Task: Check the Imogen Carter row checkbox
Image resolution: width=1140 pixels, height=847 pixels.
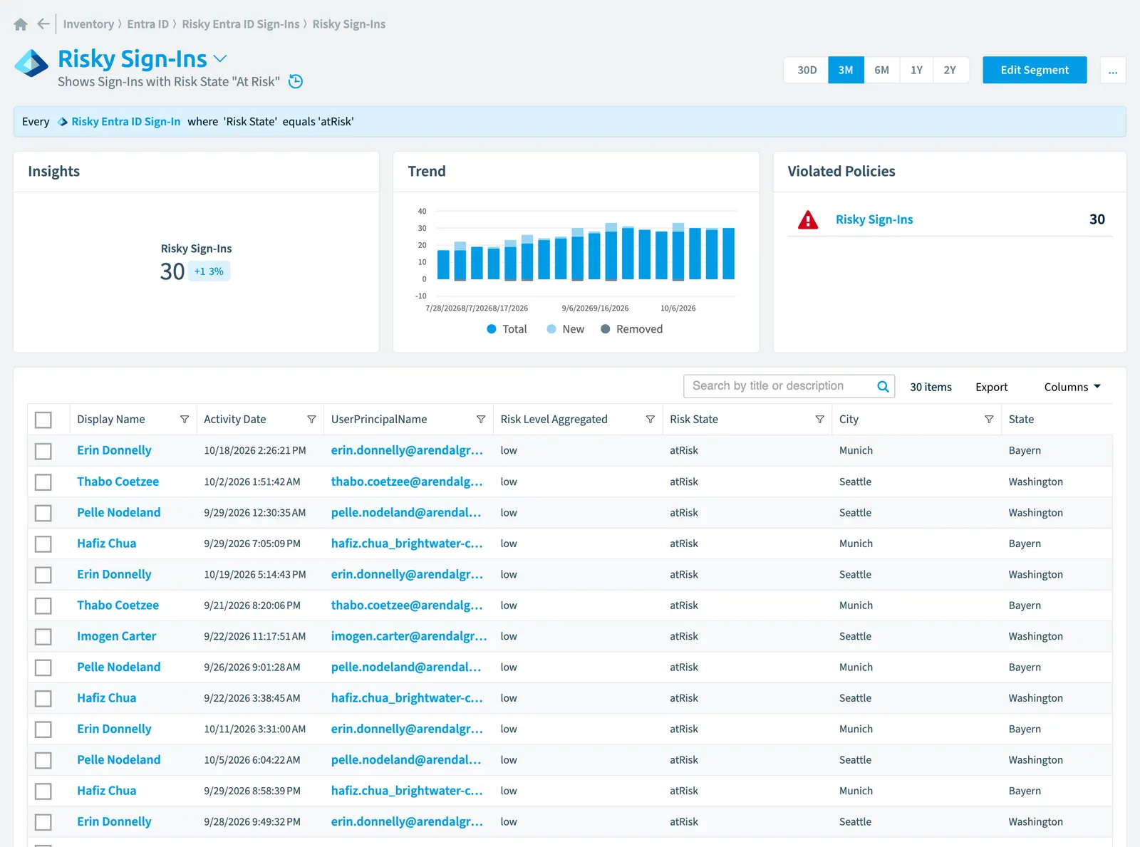Action: 43,637
